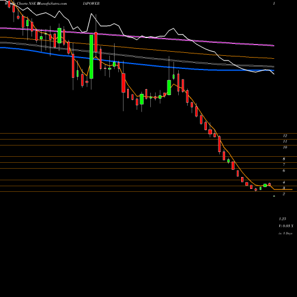Click the 1.25 closing price value
The height and width of the screenshot is (297, 297).
point(283,219)
